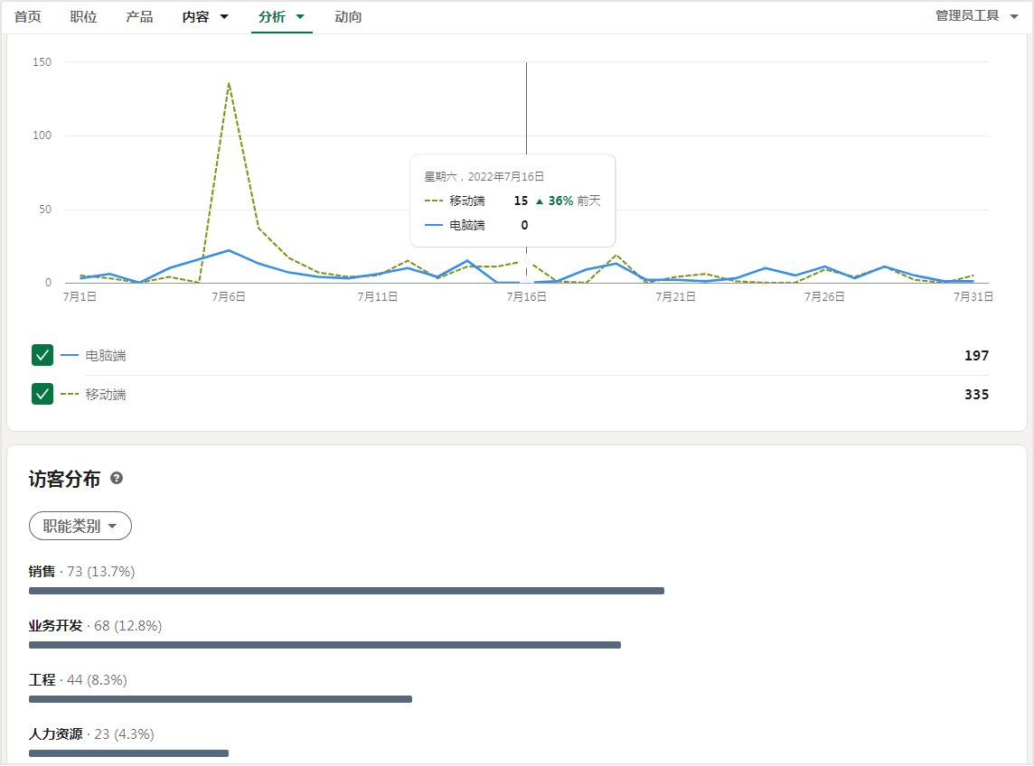Screen dimensions: 1034x766
Task: Open the 产品 tab
Action: pos(139,16)
